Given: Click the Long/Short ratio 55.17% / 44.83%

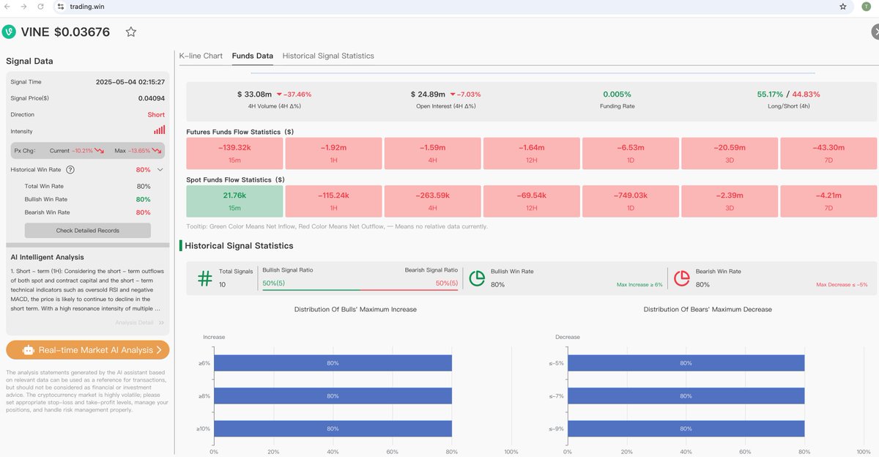Looking at the screenshot, I should click(x=788, y=94).
